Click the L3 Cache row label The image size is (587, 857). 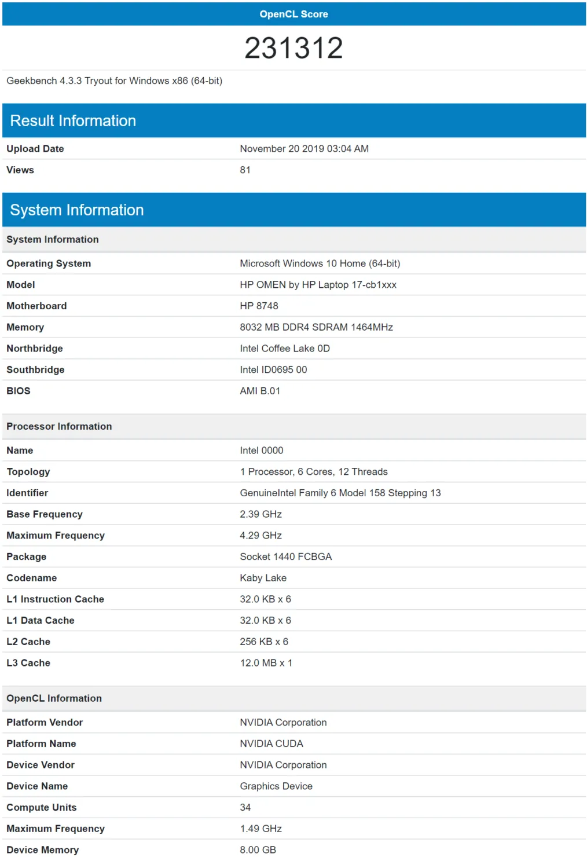point(28,663)
